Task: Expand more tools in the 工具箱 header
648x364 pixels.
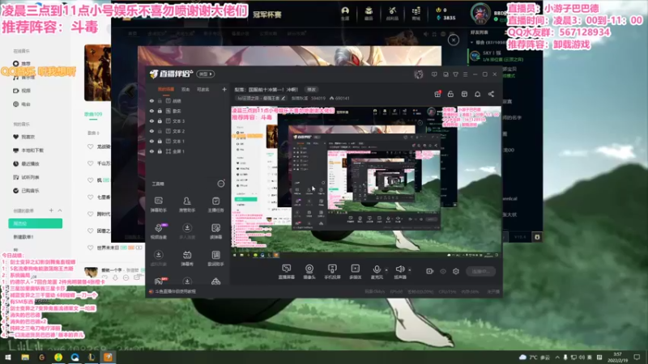Action: tap(221, 184)
